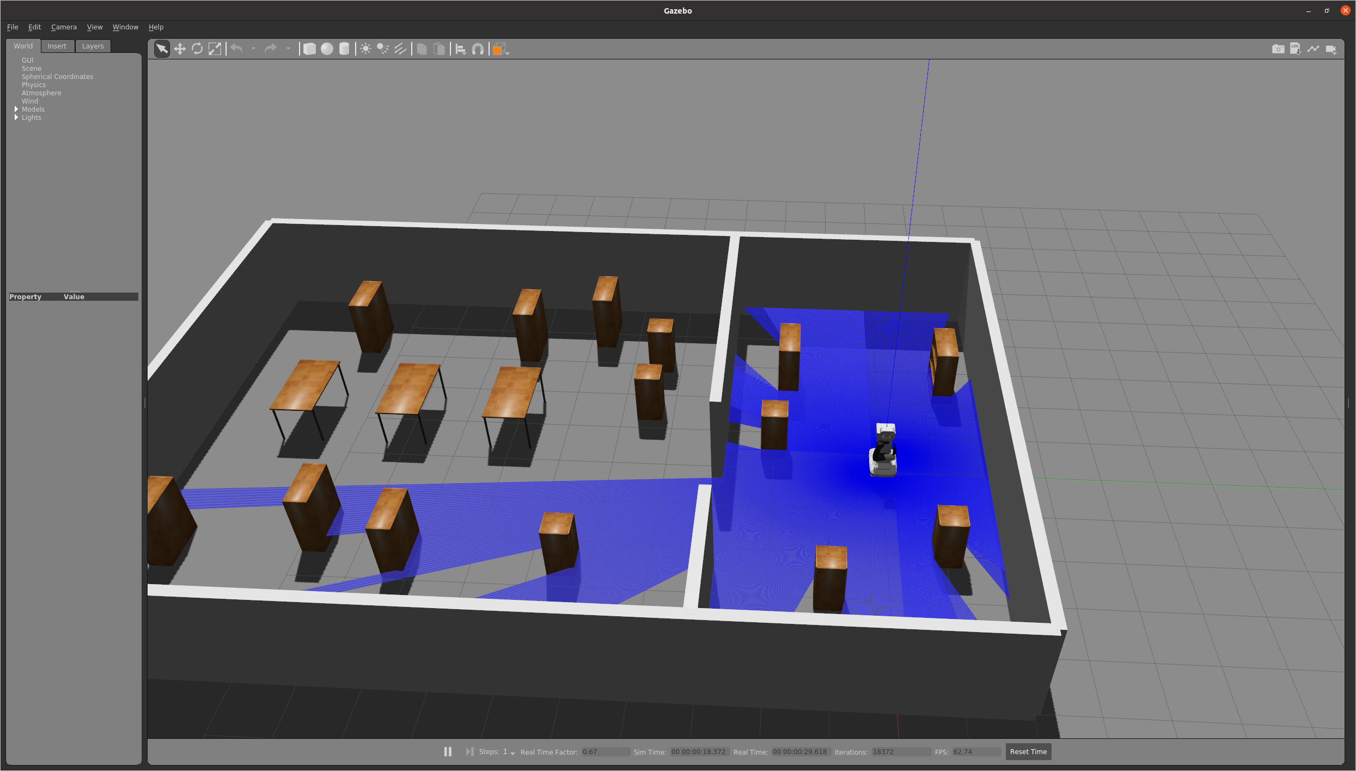
Task: Add a point light
Action: pyautogui.click(x=365, y=49)
